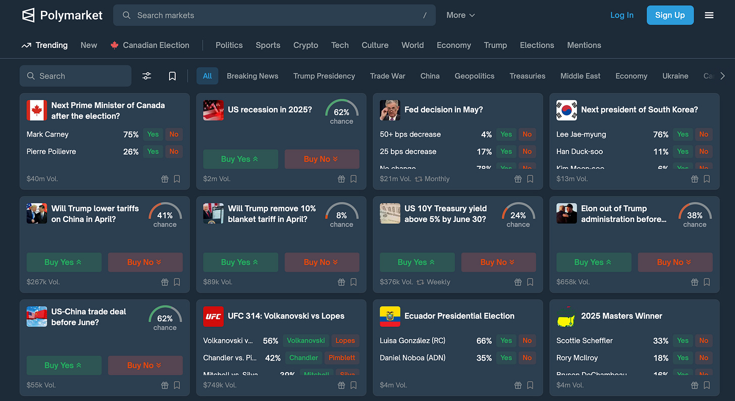The image size is (735, 401).
Task: Click gift icon on Canada Prime Minister card
Action: (165, 179)
